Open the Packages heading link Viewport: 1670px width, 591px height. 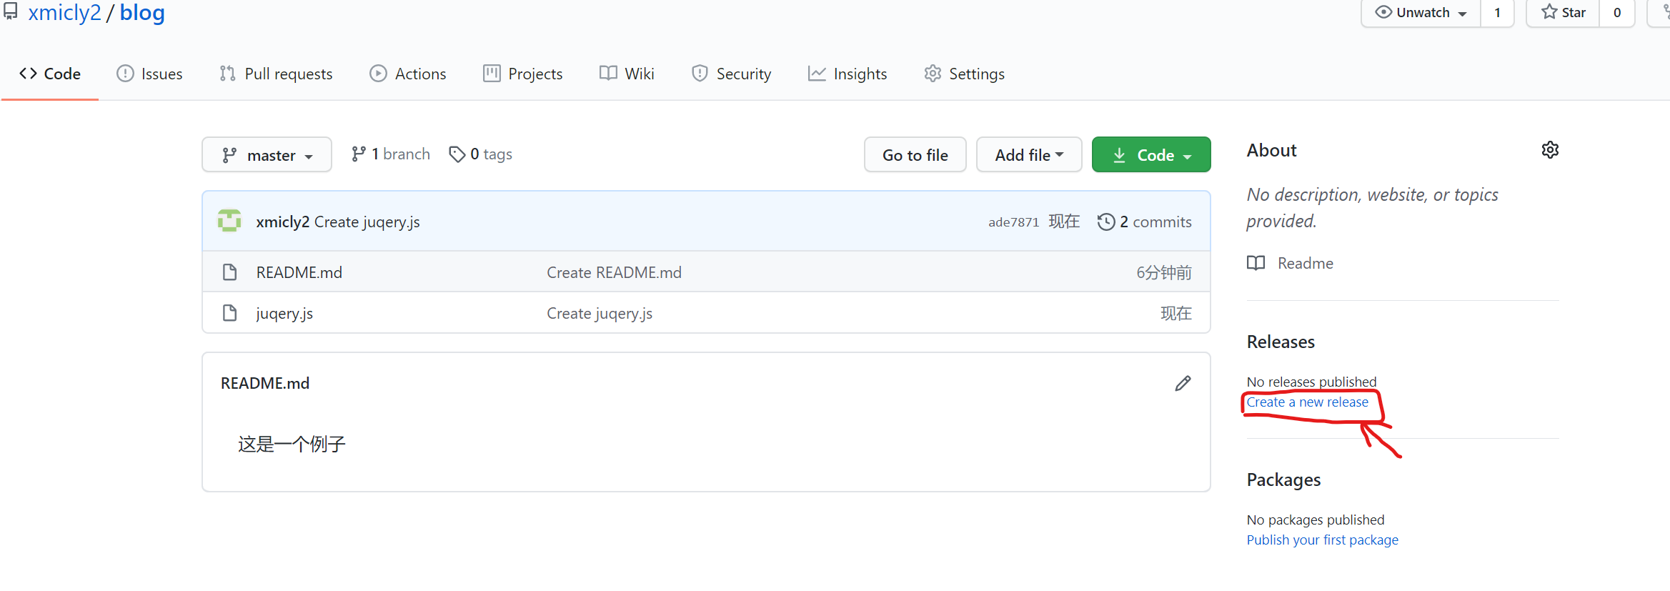point(1283,480)
